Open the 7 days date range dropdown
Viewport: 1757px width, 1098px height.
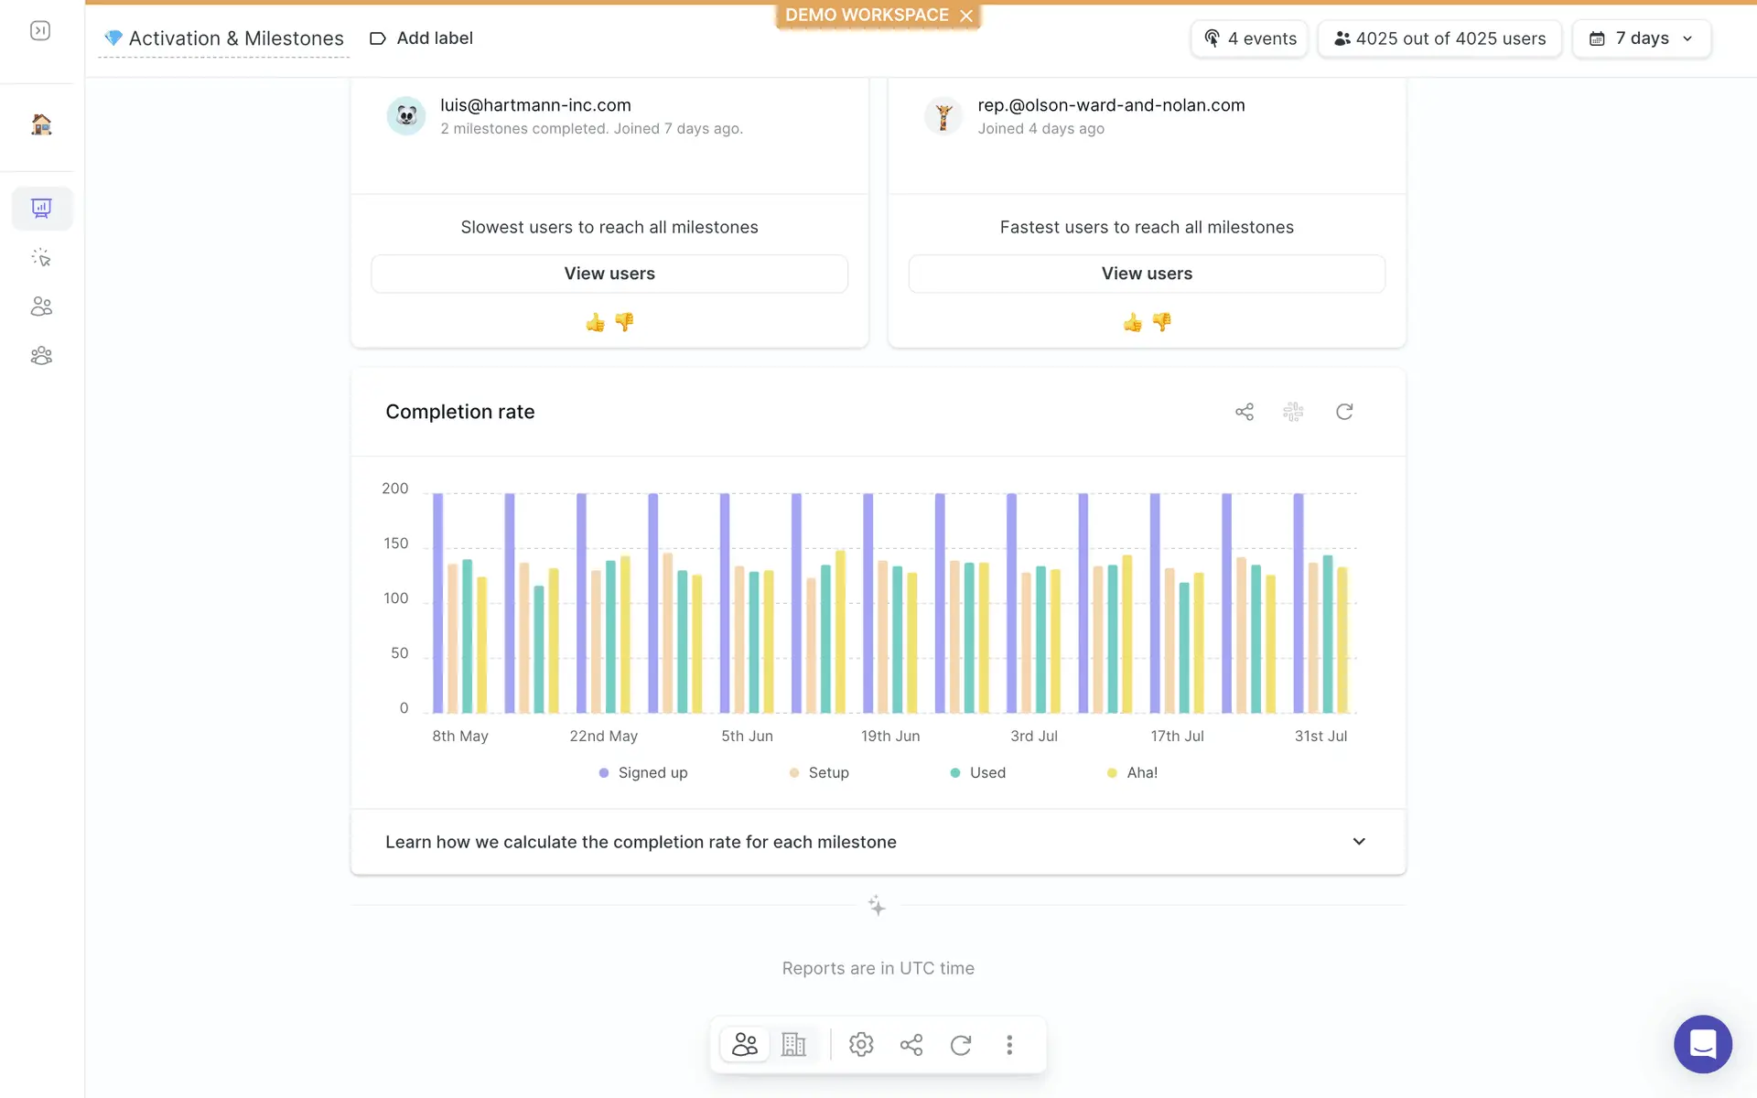click(1642, 38)
